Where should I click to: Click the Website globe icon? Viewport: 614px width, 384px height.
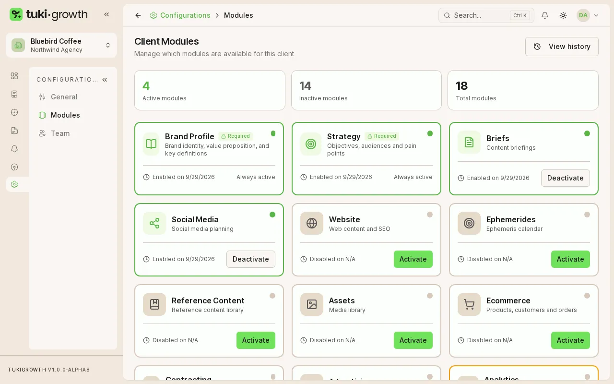tap(312, 223)
